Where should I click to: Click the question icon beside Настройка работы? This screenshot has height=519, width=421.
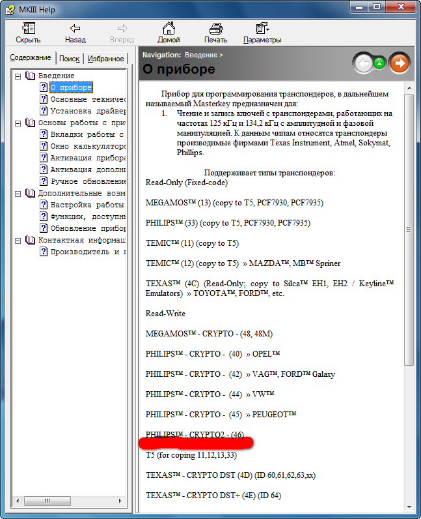(x=44, y=205)
